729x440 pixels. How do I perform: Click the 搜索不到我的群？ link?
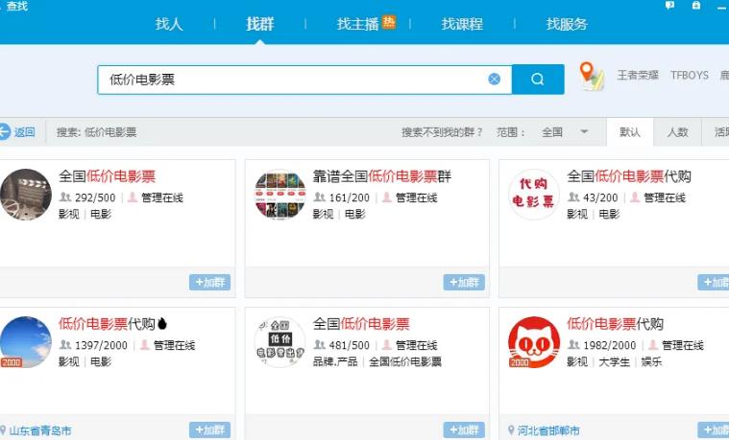[x=442, y=132]
